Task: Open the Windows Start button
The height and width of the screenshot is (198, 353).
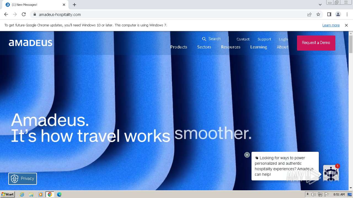Action: click(7, 194)
